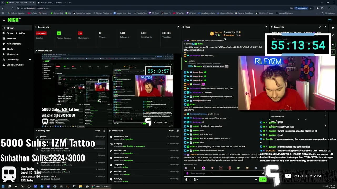Open Mod Actions Filter dropdown
Image resolution: width=337 pixels, height=189 pixels.
coord(171,130)
